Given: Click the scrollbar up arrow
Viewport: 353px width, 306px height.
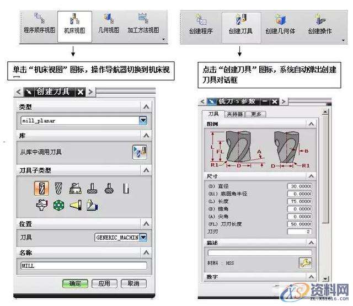Looking at the screenshot, I should 325,111.
